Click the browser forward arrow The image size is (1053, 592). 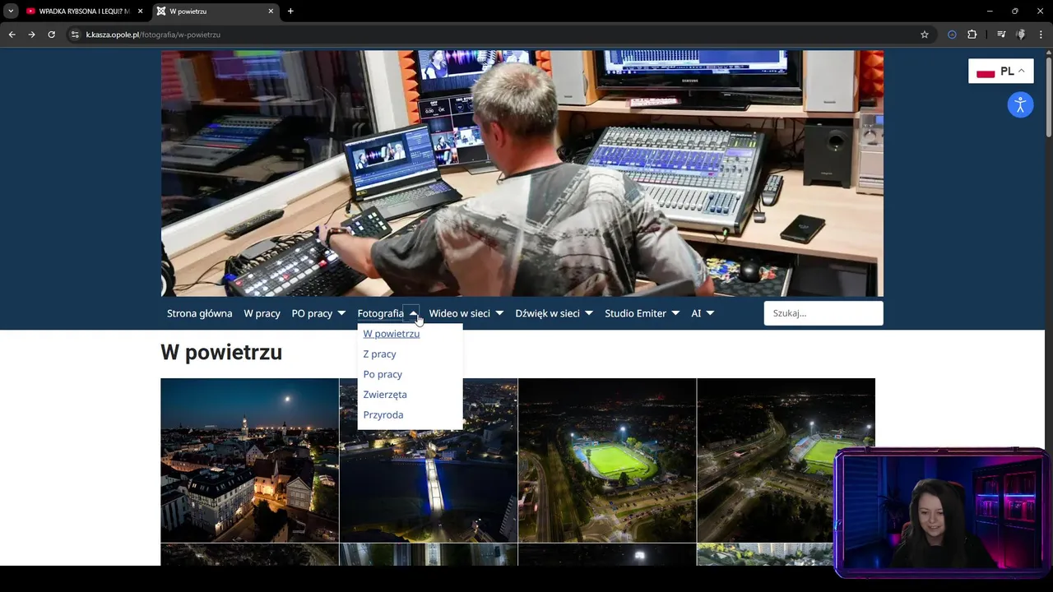coord(31,35)
